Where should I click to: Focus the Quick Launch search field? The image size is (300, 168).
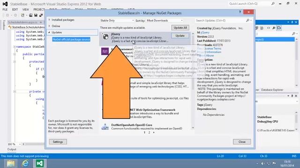click(x=249, y=4)
